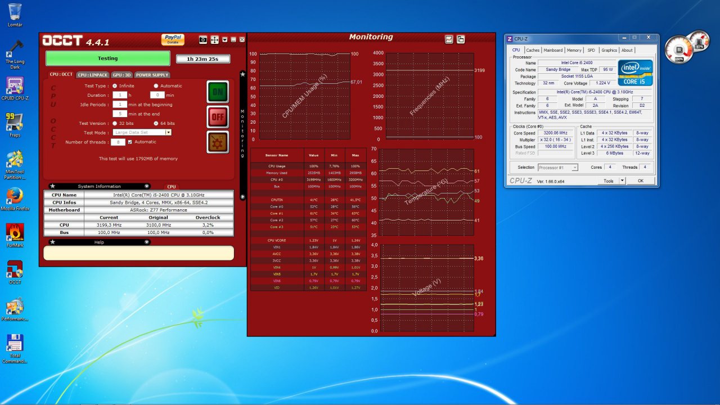The height and width of the screenshot is (405, 720).
Task: Select the Automatic test type radio button
Action: pyautogui.click(x=156, y=86)
